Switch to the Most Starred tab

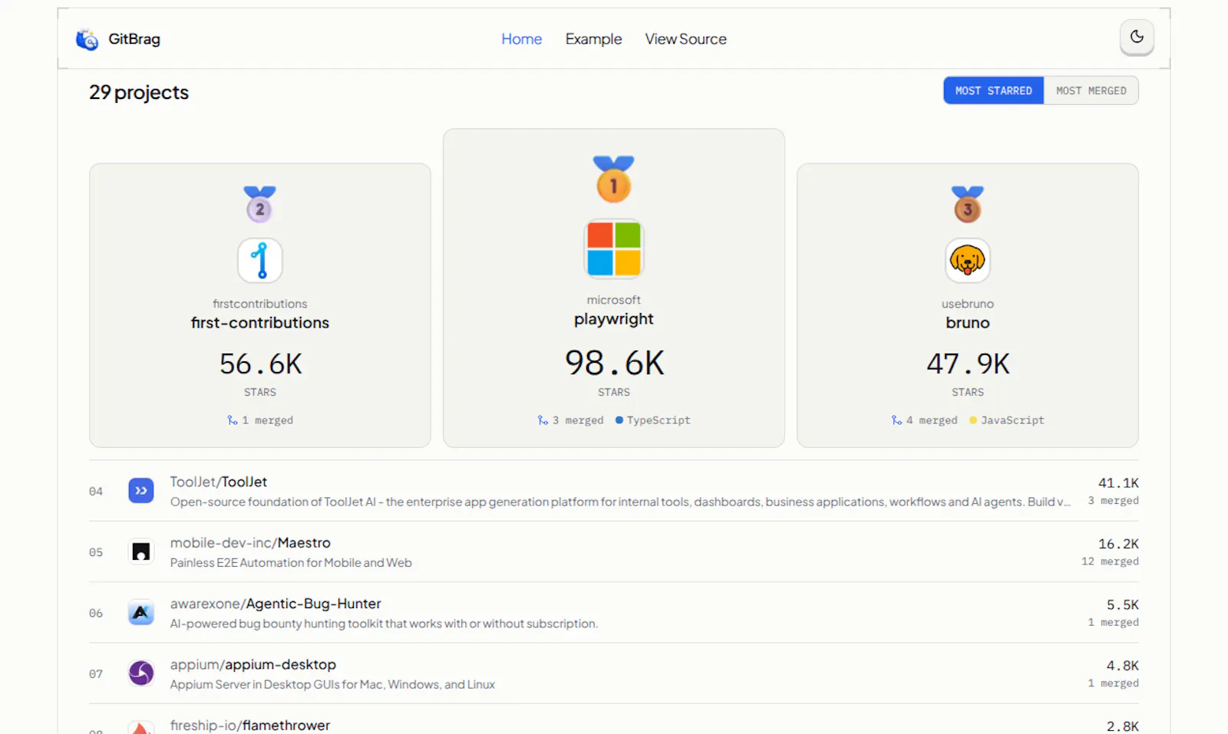[993, 91]
